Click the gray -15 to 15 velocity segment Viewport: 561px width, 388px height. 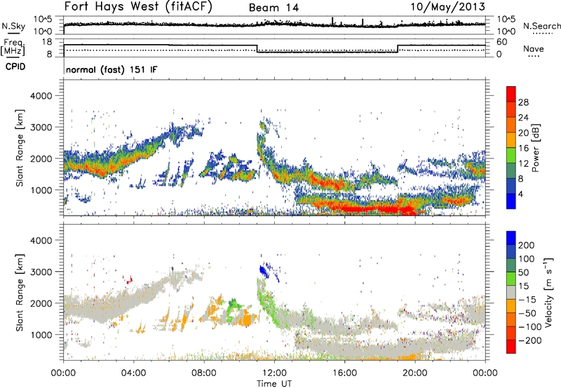511,293
